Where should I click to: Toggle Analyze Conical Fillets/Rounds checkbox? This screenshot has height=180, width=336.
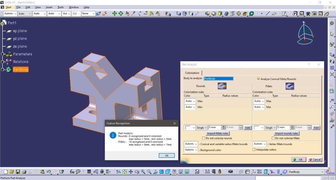[258, 79]
